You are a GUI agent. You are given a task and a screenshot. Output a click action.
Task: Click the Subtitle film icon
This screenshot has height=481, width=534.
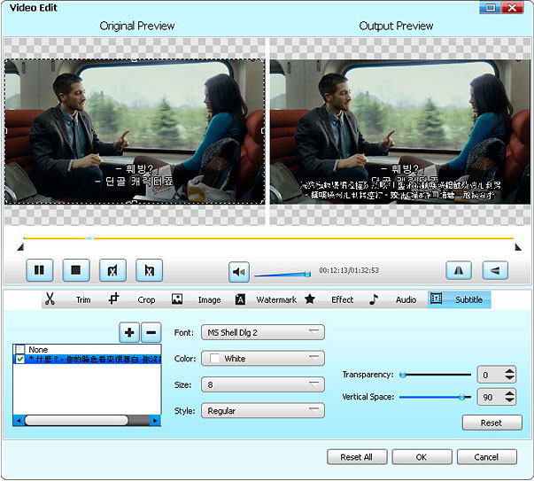click(x=436, y=299)
